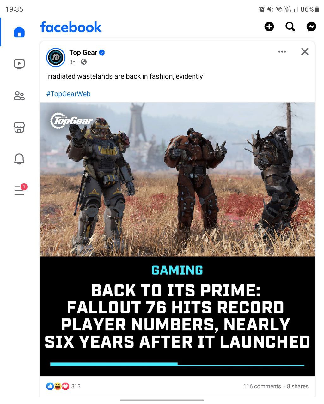
Task: Open the Friends section icon
Action: pyautogui.click(x=19, y=96)
